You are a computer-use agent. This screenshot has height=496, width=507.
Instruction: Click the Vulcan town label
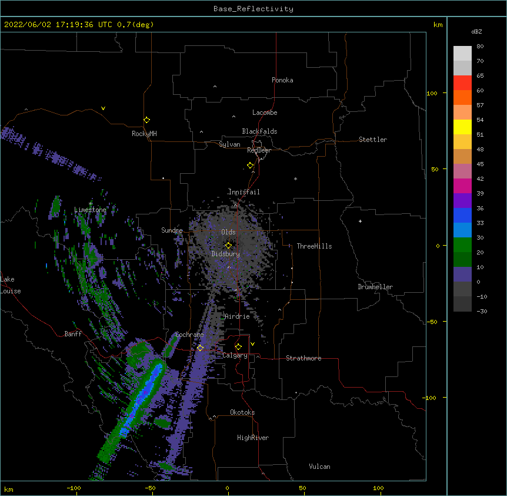(x=319, y=467)
